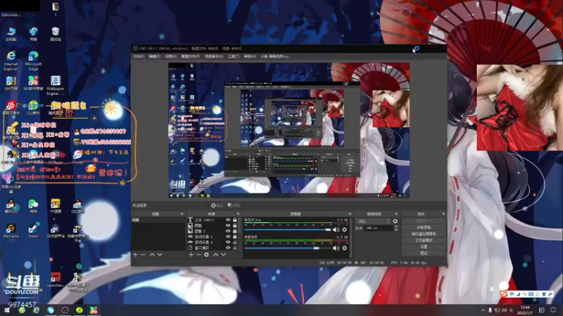Click the OBS preview canvas thumbnail
Viewport: 563px width, 316px height.
(x=289, y=131)
